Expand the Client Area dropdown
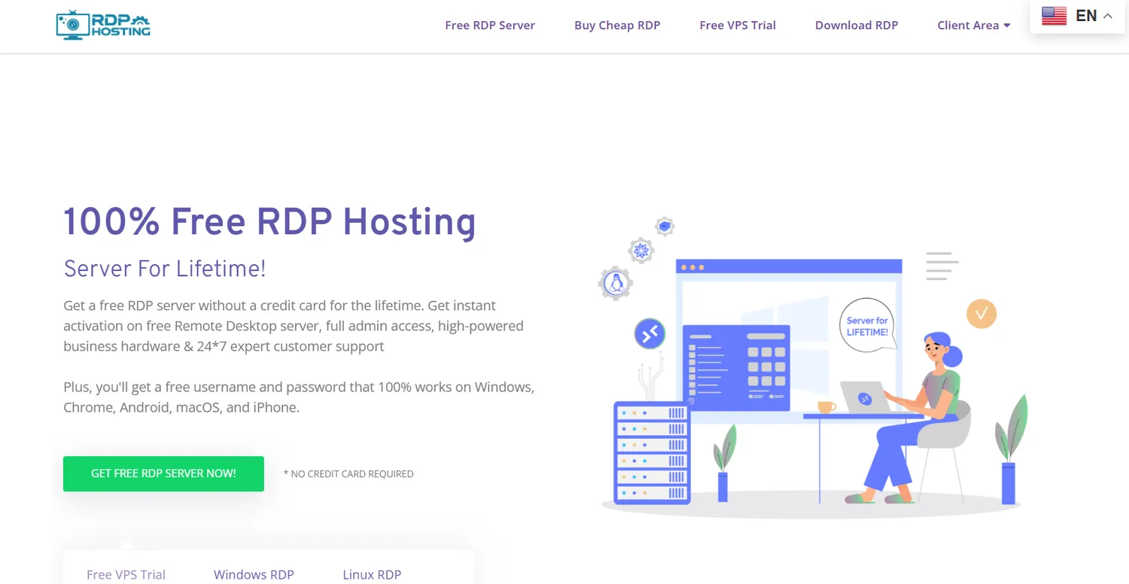 pos(974,26)
